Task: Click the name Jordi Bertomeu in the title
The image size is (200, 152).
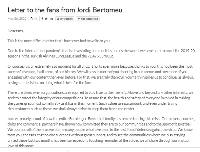Action: click(x=99, y=10)
